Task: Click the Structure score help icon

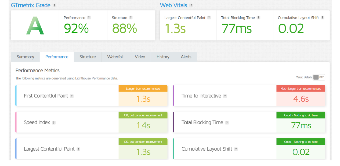Action: click(x=131, y=18)
